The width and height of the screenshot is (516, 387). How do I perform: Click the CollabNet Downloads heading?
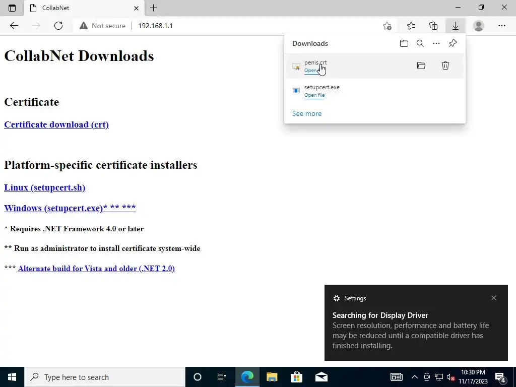pos(79,56)
